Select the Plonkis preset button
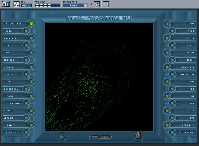Image resolution: width=199 pixels, height=146 pixels. pos(31,82)
